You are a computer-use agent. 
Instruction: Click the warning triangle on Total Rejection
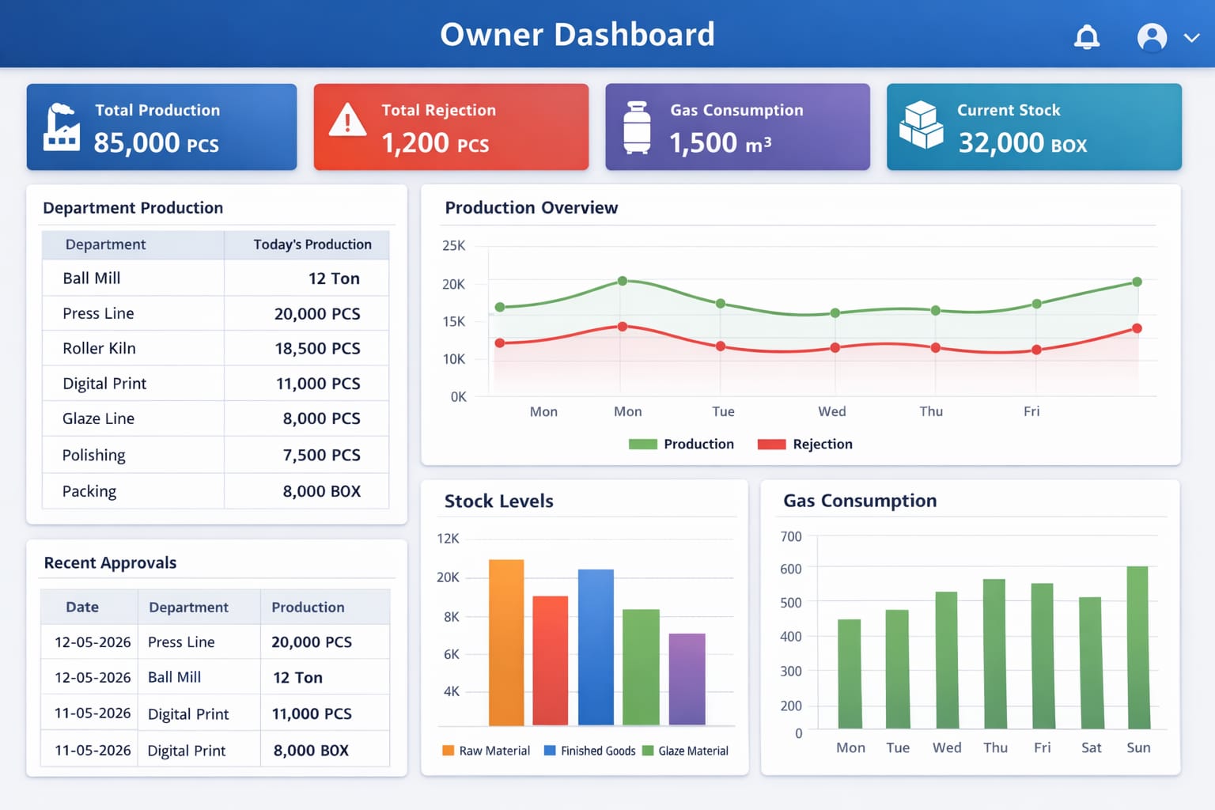coord(347,120)
